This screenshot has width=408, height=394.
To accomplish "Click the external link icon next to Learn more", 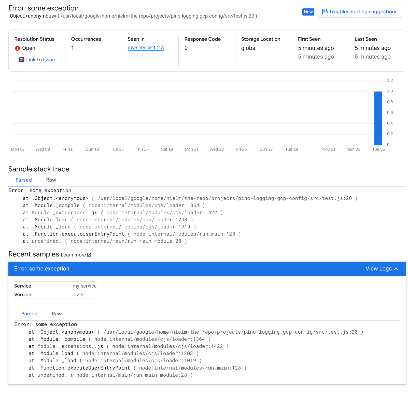I will (x=89, y=255).
